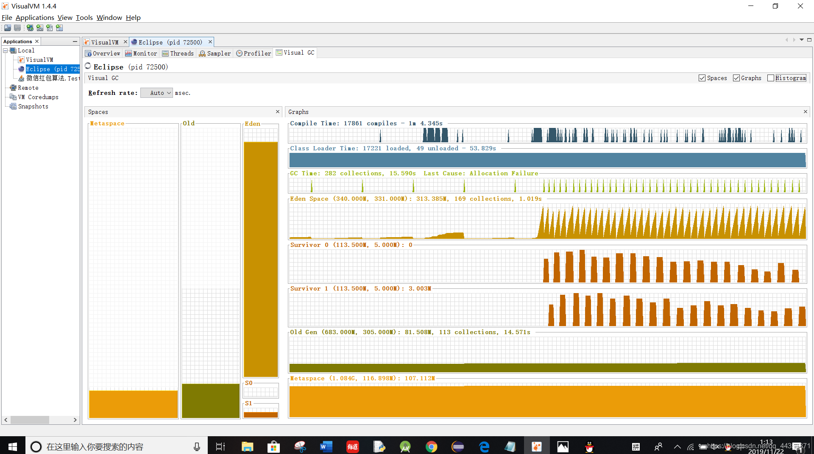Open QQ penguin icon on the taskbar
This screenshot has height=454, width=814.
click(589, 446)
